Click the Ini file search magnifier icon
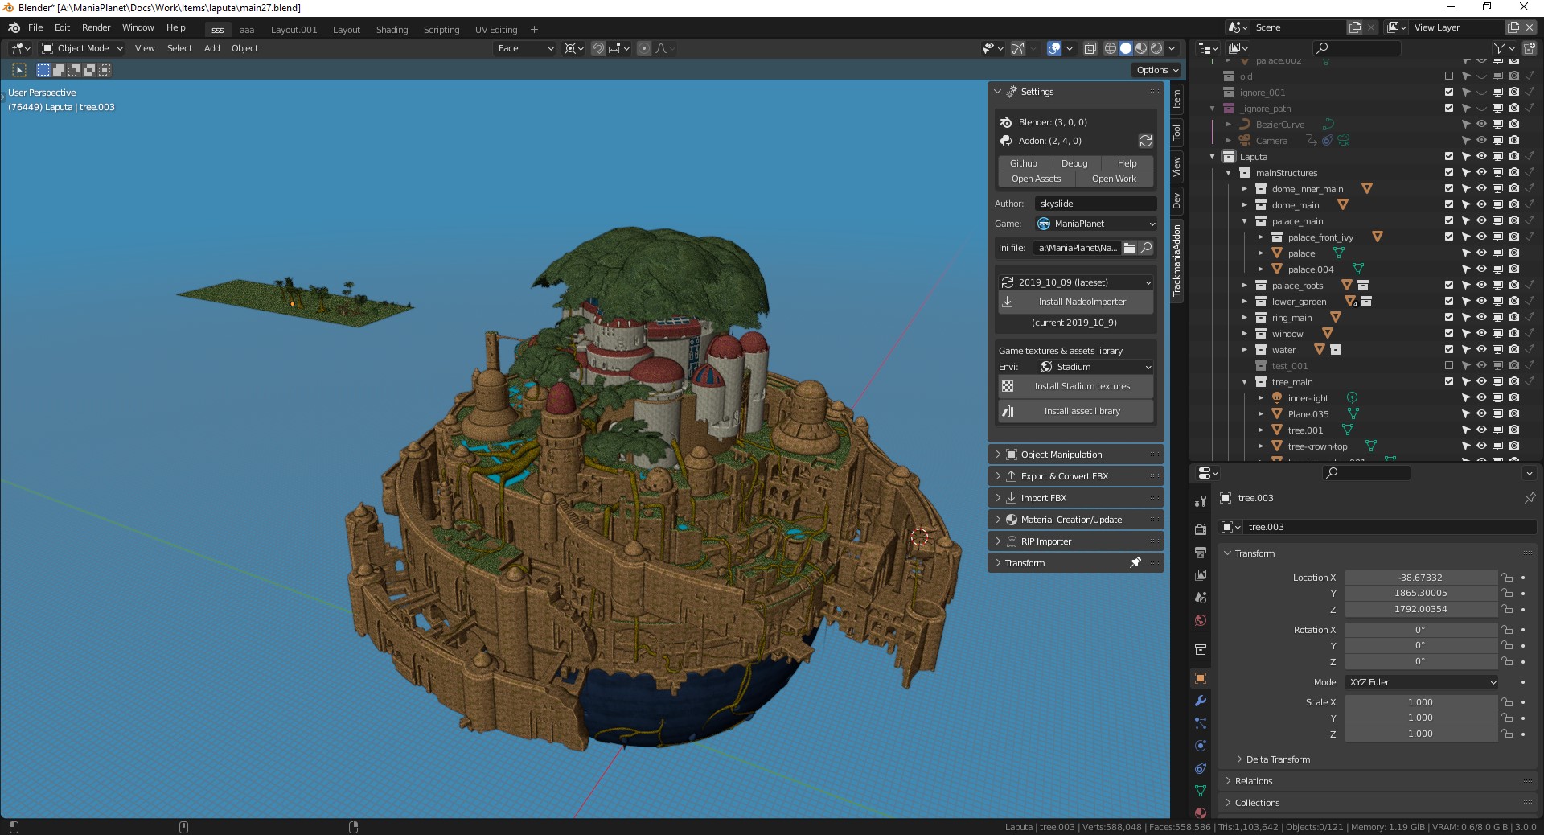1544x835 pixels. 1147,248
